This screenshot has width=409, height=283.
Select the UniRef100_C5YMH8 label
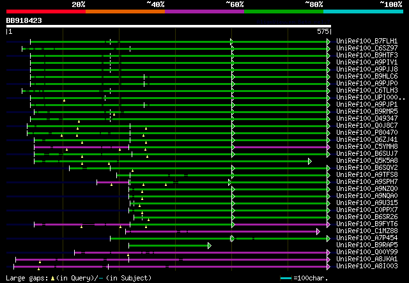[367, 147]
